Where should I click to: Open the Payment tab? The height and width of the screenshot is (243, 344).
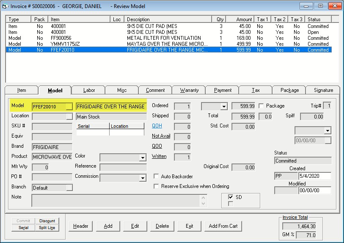(223, 90)
